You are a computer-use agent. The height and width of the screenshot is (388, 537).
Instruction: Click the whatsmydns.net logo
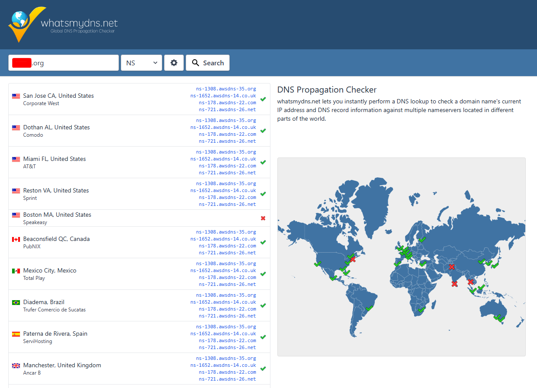tap(63, 24)
